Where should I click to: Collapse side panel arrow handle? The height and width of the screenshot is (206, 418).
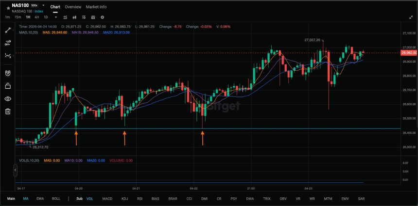[x=15, y=170]
